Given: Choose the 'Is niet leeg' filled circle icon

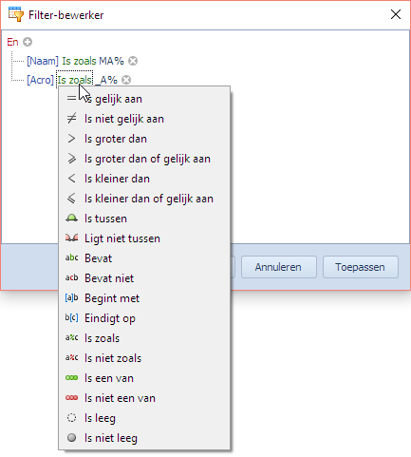Looking at the screenshot, I should click(72, 438).
